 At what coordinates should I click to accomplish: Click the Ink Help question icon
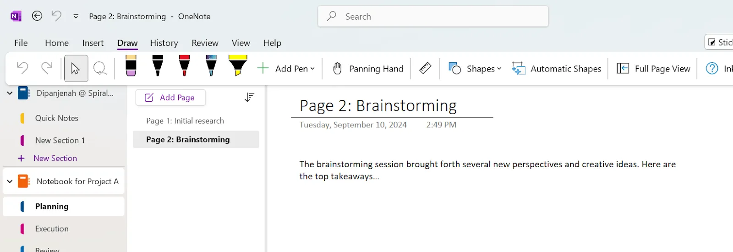pos(712,69)
